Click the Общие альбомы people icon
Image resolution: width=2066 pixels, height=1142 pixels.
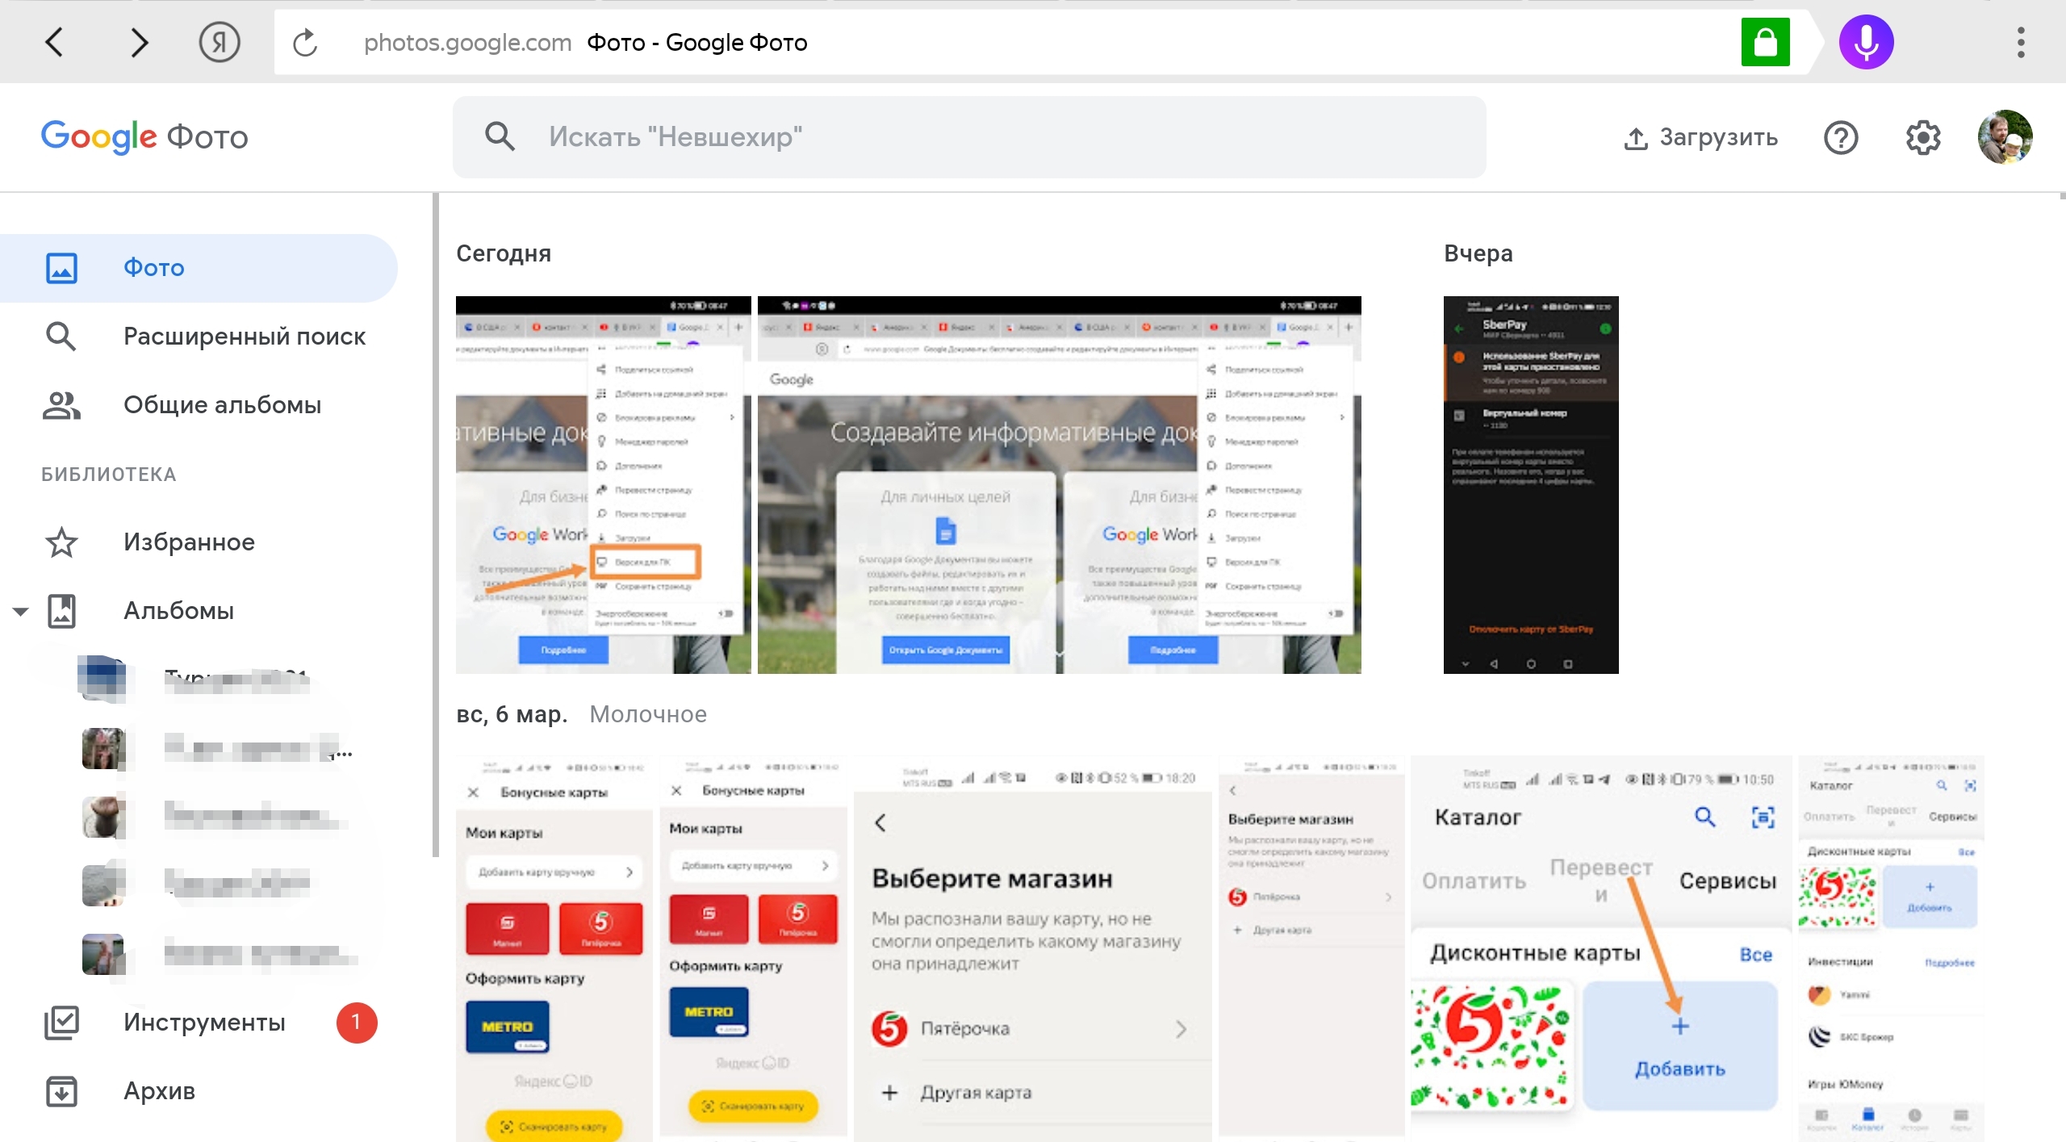(61, 405)
